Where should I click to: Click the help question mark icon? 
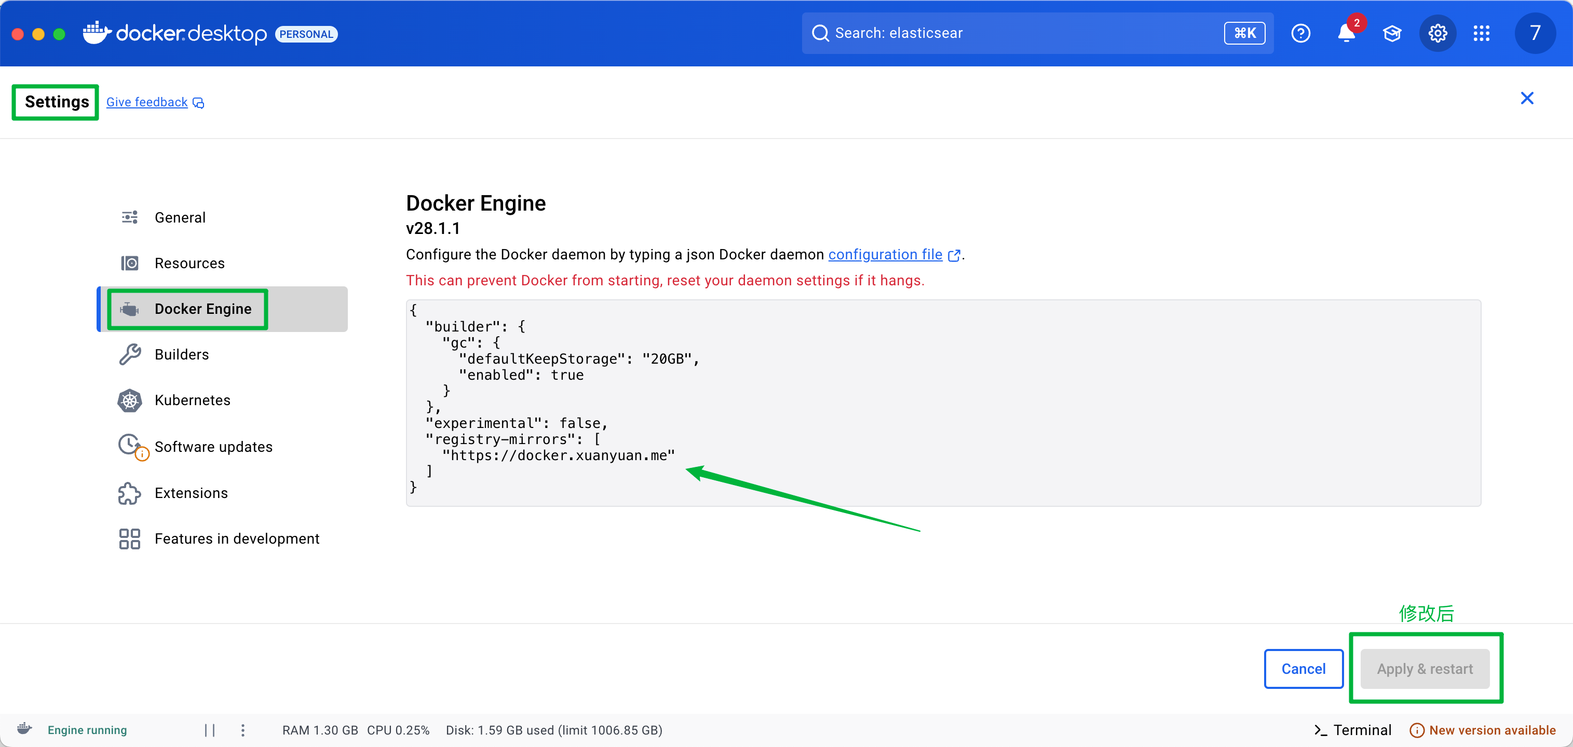[1300, 33]
